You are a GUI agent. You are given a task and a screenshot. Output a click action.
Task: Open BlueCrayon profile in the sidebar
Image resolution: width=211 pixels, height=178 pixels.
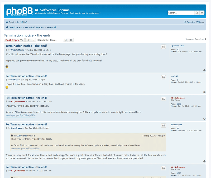[x=176, y=125]
